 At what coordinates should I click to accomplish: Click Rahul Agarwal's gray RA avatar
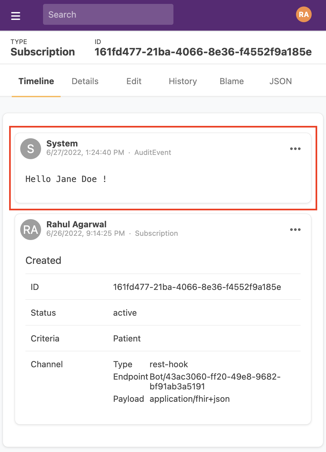pyautogui.click(x=31, y=230)
